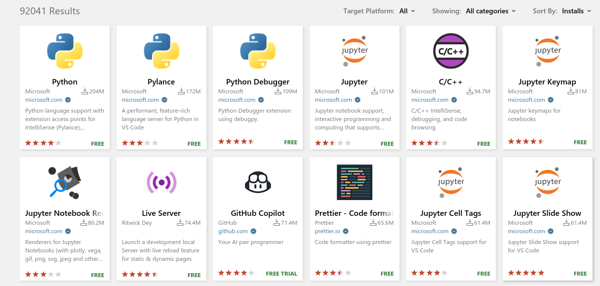This screenshot has height=286, width=600.
Task: Click 172M install count on Pylance
Action: click(193, 91)
